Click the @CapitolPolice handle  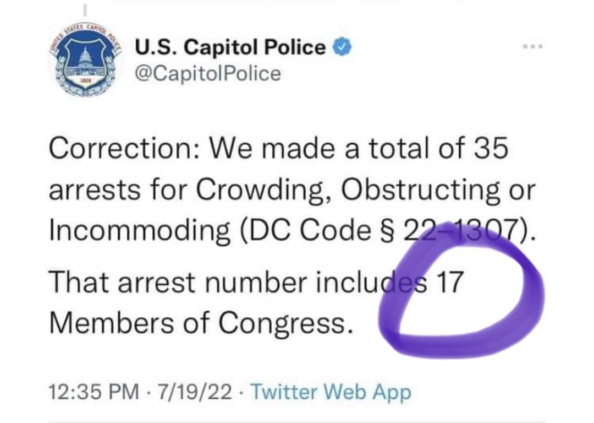pos(208,74)
